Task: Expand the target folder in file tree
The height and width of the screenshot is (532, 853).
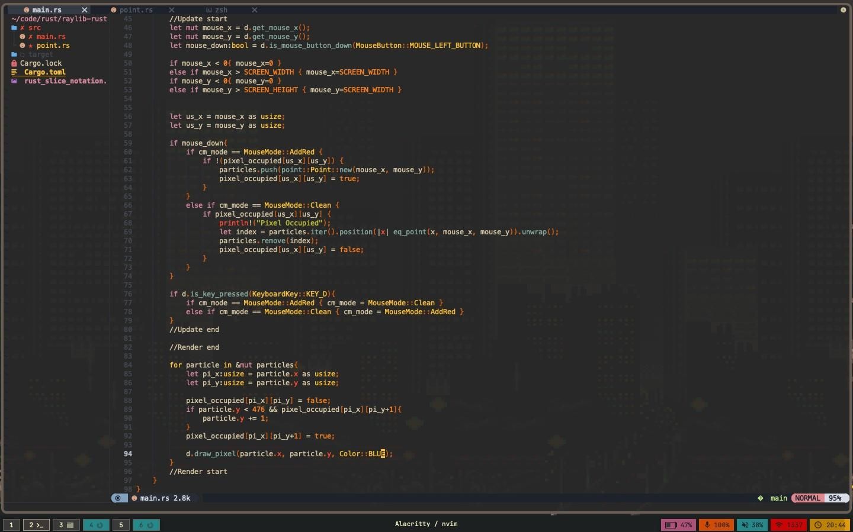Action: point(41,54)
